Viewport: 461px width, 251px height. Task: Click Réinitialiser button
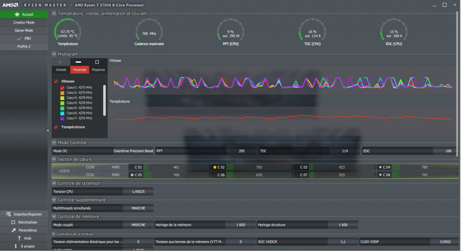tap(24, 222)
